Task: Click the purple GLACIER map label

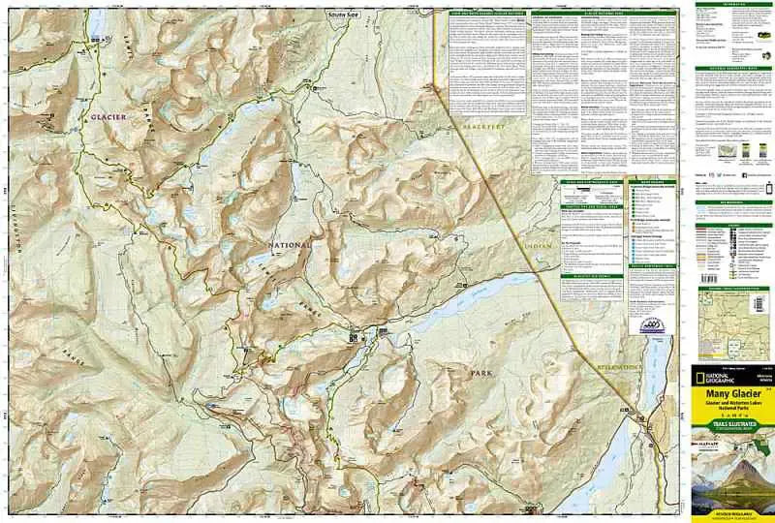Action: click(x=108, y=117)
